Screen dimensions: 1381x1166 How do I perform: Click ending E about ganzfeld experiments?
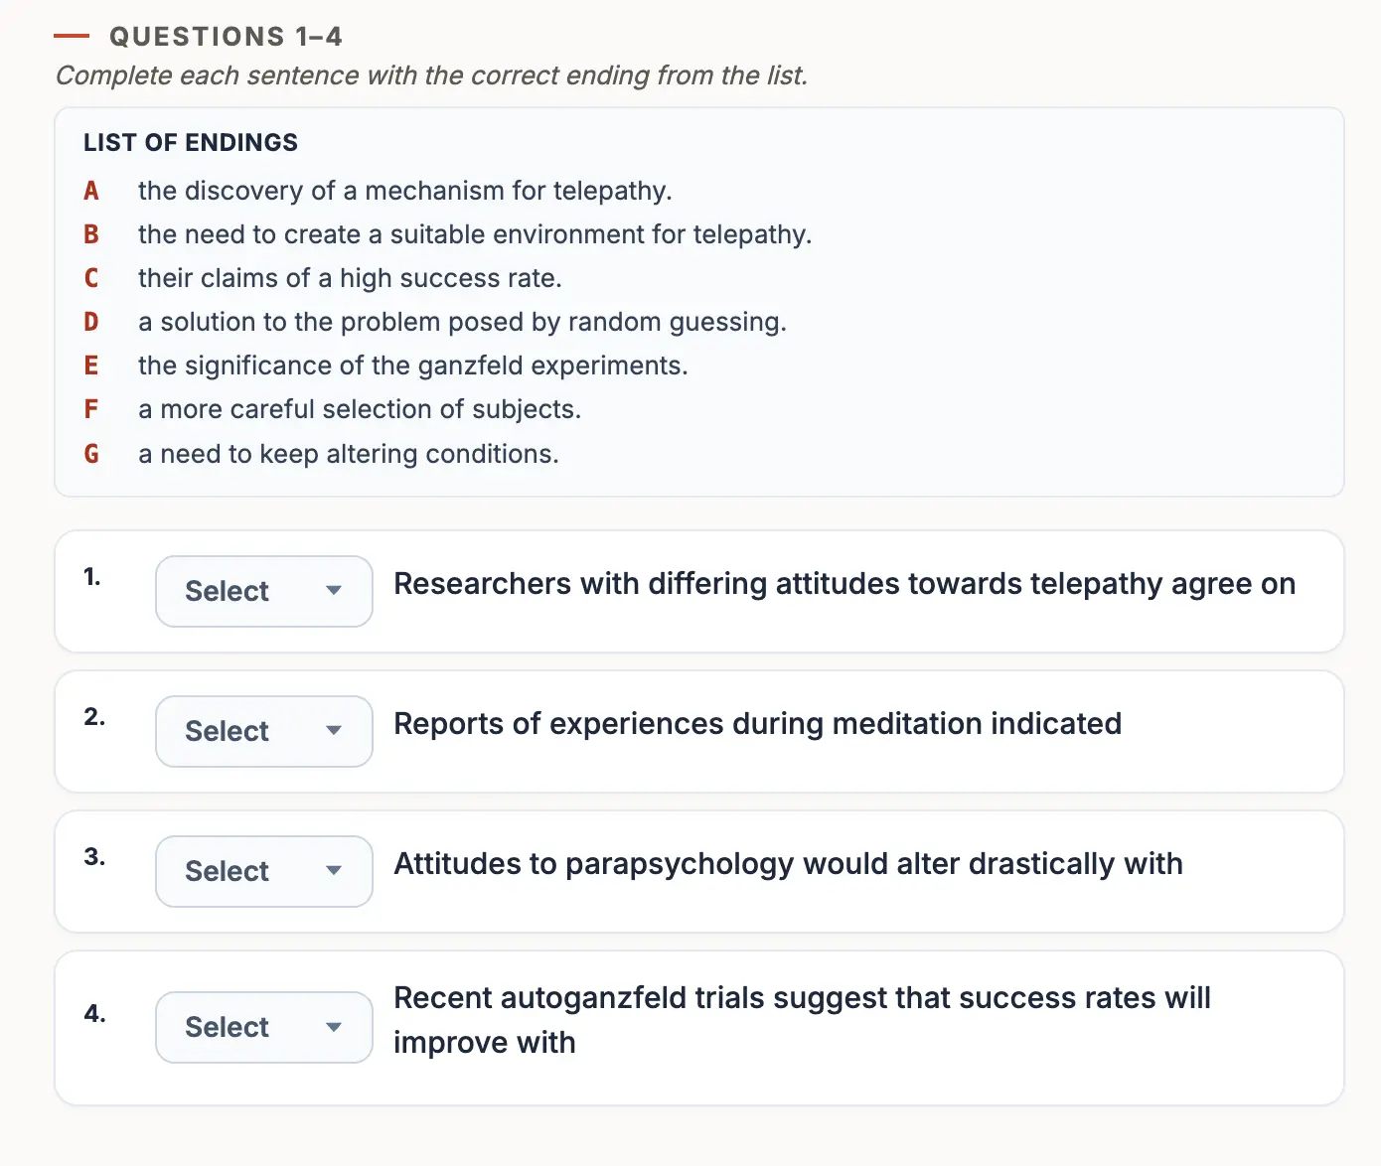(x=413, y=365)
